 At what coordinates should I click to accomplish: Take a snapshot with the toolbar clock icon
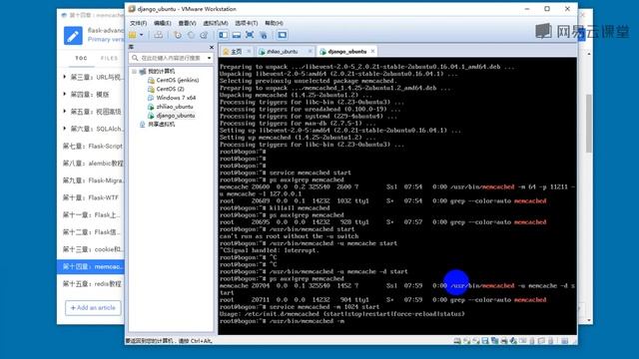178,35
